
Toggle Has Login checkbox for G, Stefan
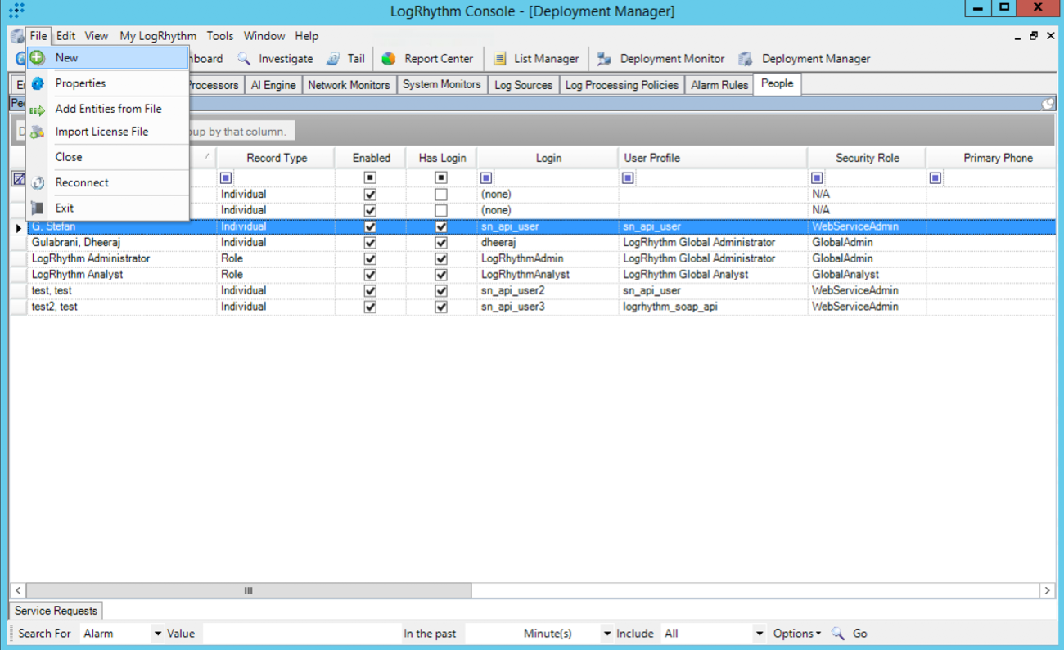coord(441,226)
